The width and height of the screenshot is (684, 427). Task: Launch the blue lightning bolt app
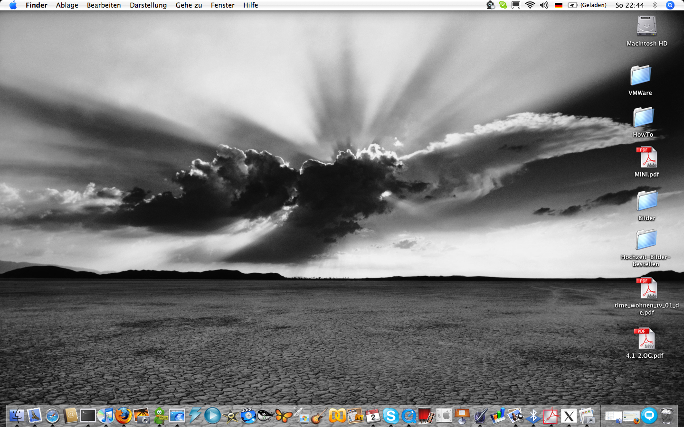click(195, 416)
